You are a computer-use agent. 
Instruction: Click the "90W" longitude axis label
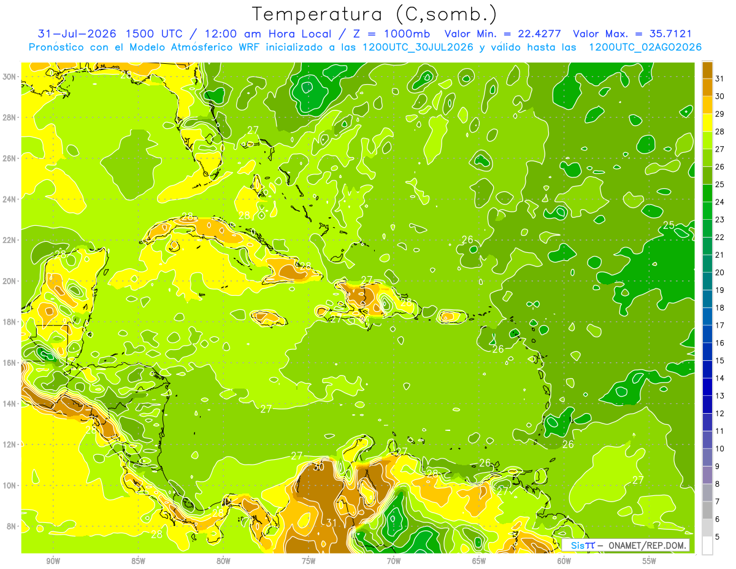pos(53,561)
